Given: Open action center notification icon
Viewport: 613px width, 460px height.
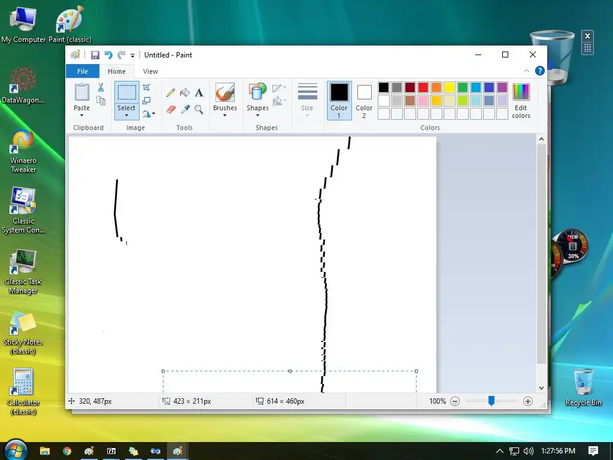Looking at the screenshot, I should coord(593,451).
